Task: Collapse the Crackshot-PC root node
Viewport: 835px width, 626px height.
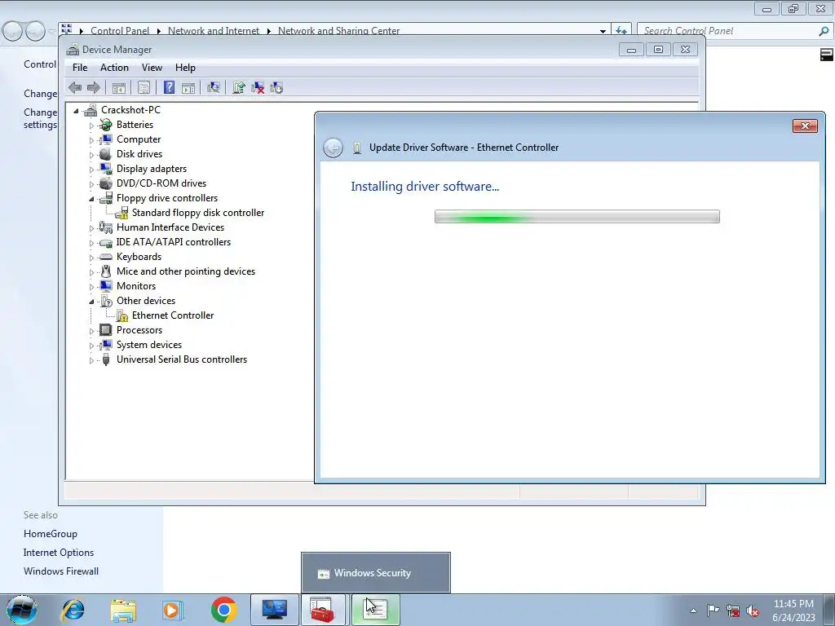Action: coord(76,111)
